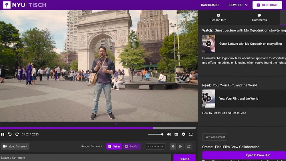286x161 pixels.
Task: Open the Dashboard menu item
Action: [210, 5]
